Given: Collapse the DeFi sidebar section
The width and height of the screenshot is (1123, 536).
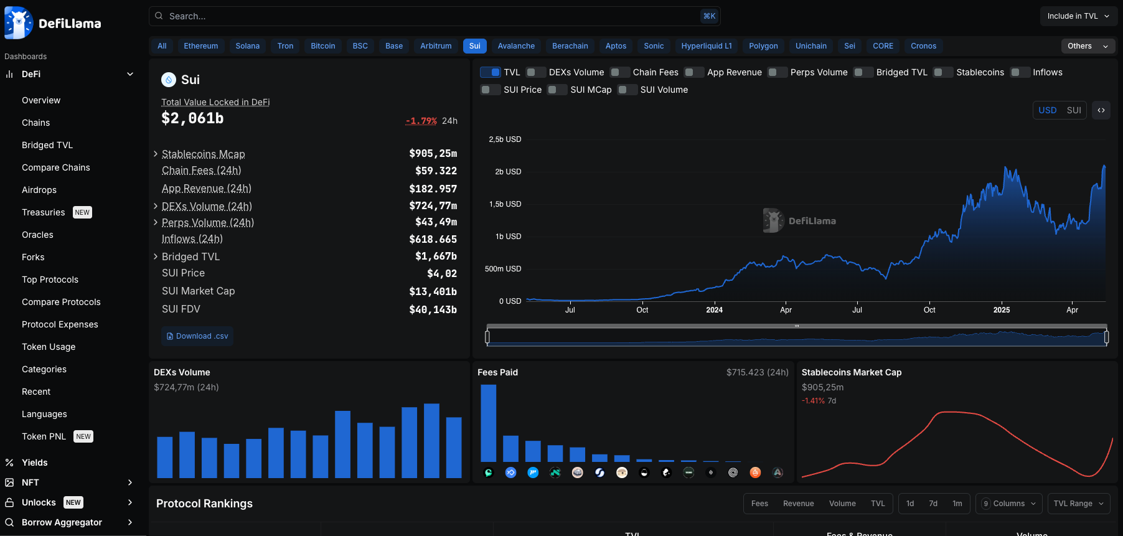Looking at the screenshot, I should pyautogui.click(x=130, y=74).
